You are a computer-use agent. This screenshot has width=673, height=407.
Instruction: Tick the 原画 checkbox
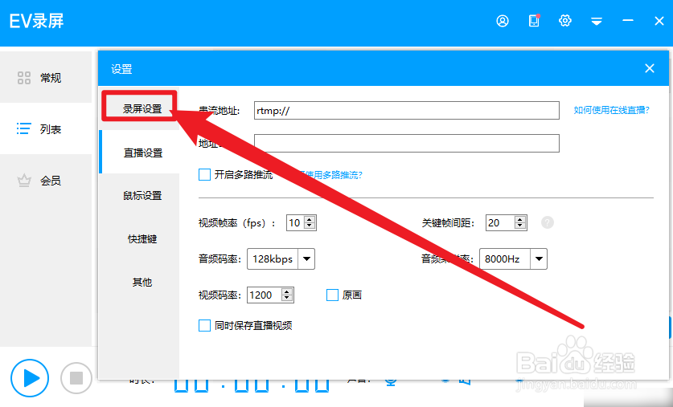pos(332,295)
